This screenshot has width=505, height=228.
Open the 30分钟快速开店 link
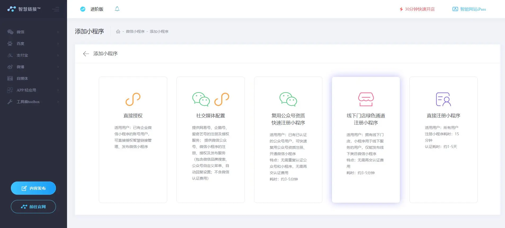click(417, 9)
